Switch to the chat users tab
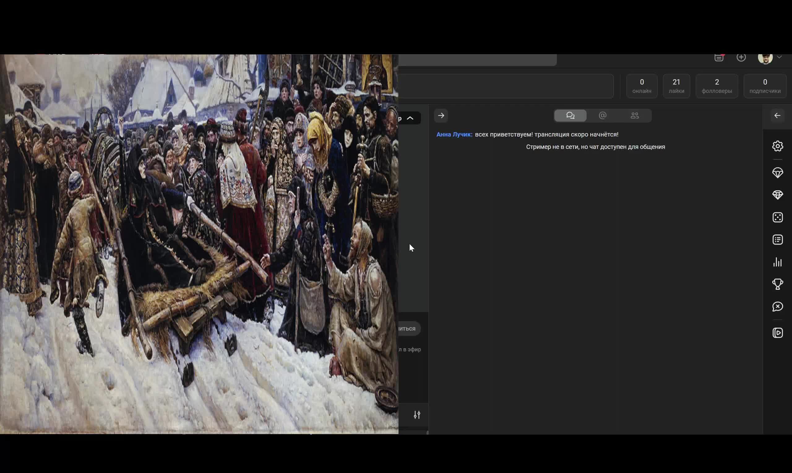792x473 pixels. (634, 115)
